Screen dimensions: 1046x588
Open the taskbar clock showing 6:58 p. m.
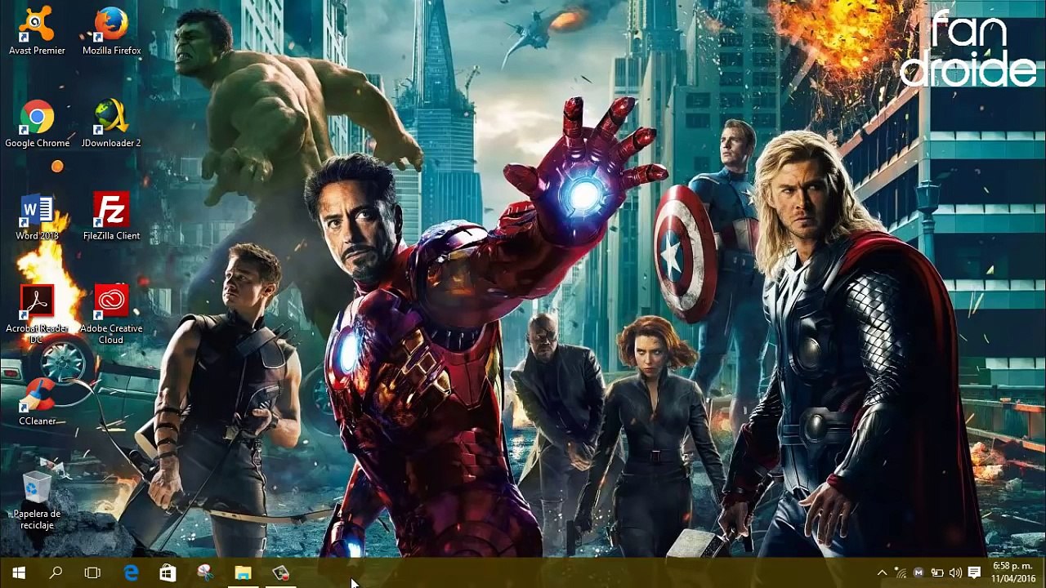[x=1013, y=572]
